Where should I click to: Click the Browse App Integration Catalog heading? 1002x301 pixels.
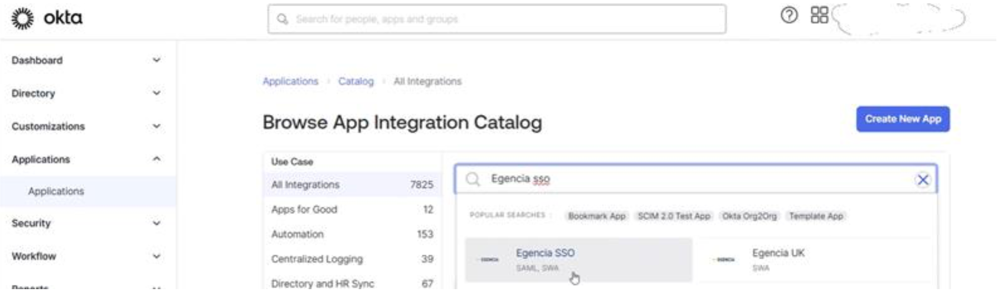click(402, 122)
